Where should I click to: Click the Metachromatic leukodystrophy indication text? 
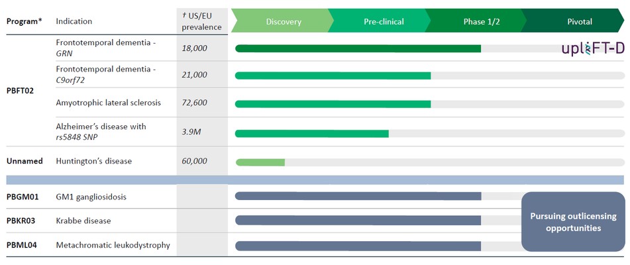tap(113, 245)
